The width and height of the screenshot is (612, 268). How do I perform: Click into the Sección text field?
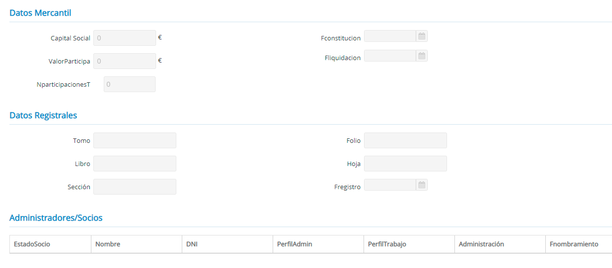click(x=134, y=187)
